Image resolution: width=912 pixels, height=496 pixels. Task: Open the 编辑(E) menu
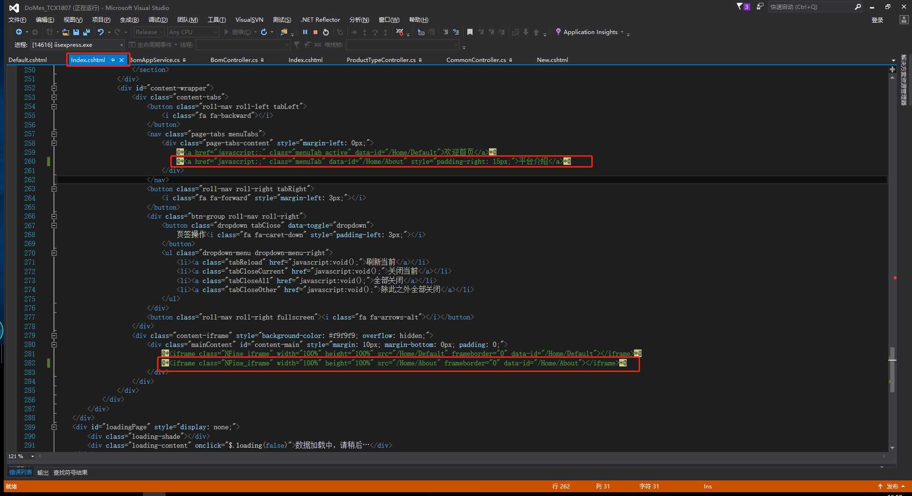coord(45,19)
